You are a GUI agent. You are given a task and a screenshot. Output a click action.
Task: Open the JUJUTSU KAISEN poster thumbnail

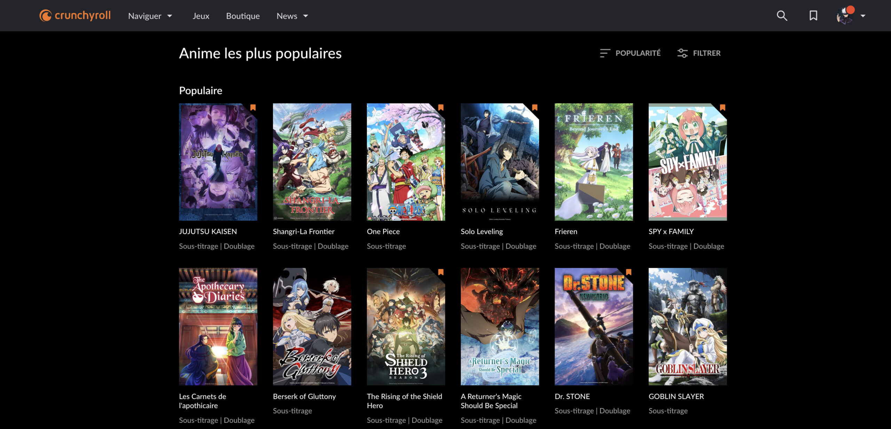(218, 162)
